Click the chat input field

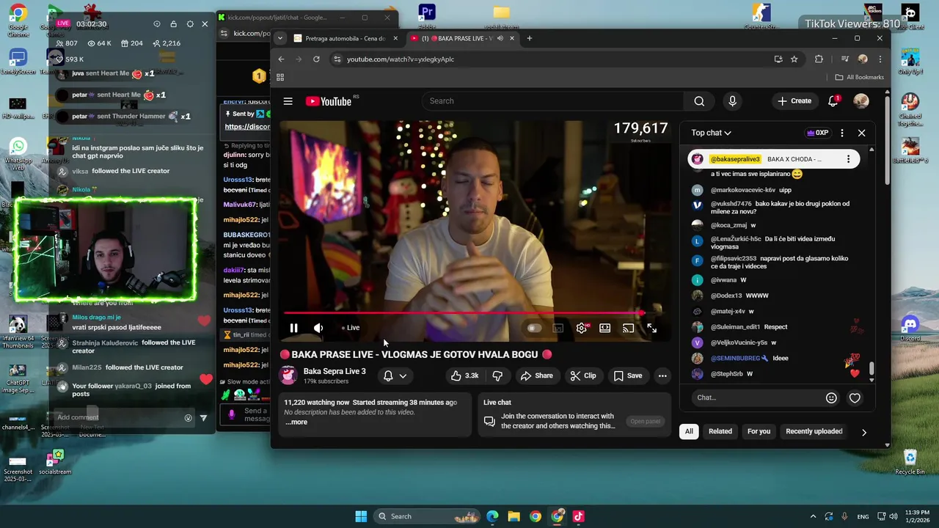coord(756,397)
